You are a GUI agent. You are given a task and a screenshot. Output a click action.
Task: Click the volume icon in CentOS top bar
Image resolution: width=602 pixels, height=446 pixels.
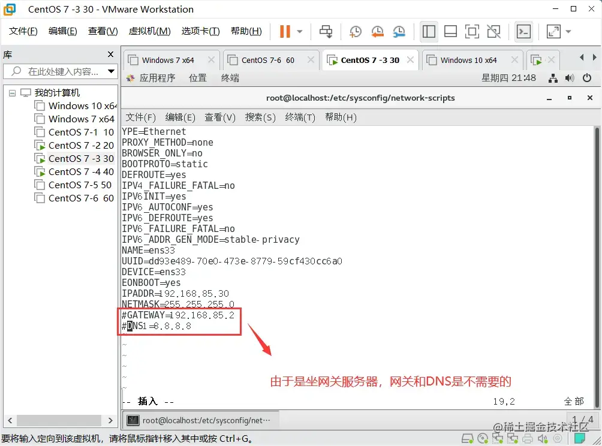pyautogui.click(x=570, y=79)
